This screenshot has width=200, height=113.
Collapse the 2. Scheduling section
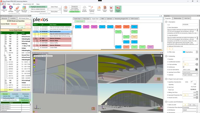[166, 56]
